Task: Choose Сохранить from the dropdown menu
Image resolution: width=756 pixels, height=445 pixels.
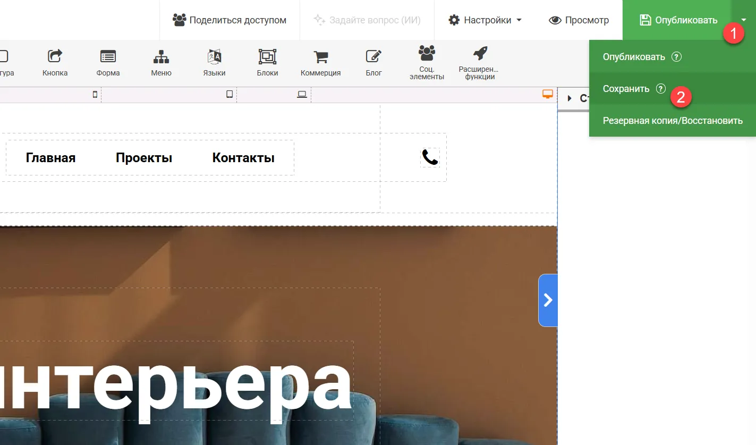Action: click(x=626, y=89)
